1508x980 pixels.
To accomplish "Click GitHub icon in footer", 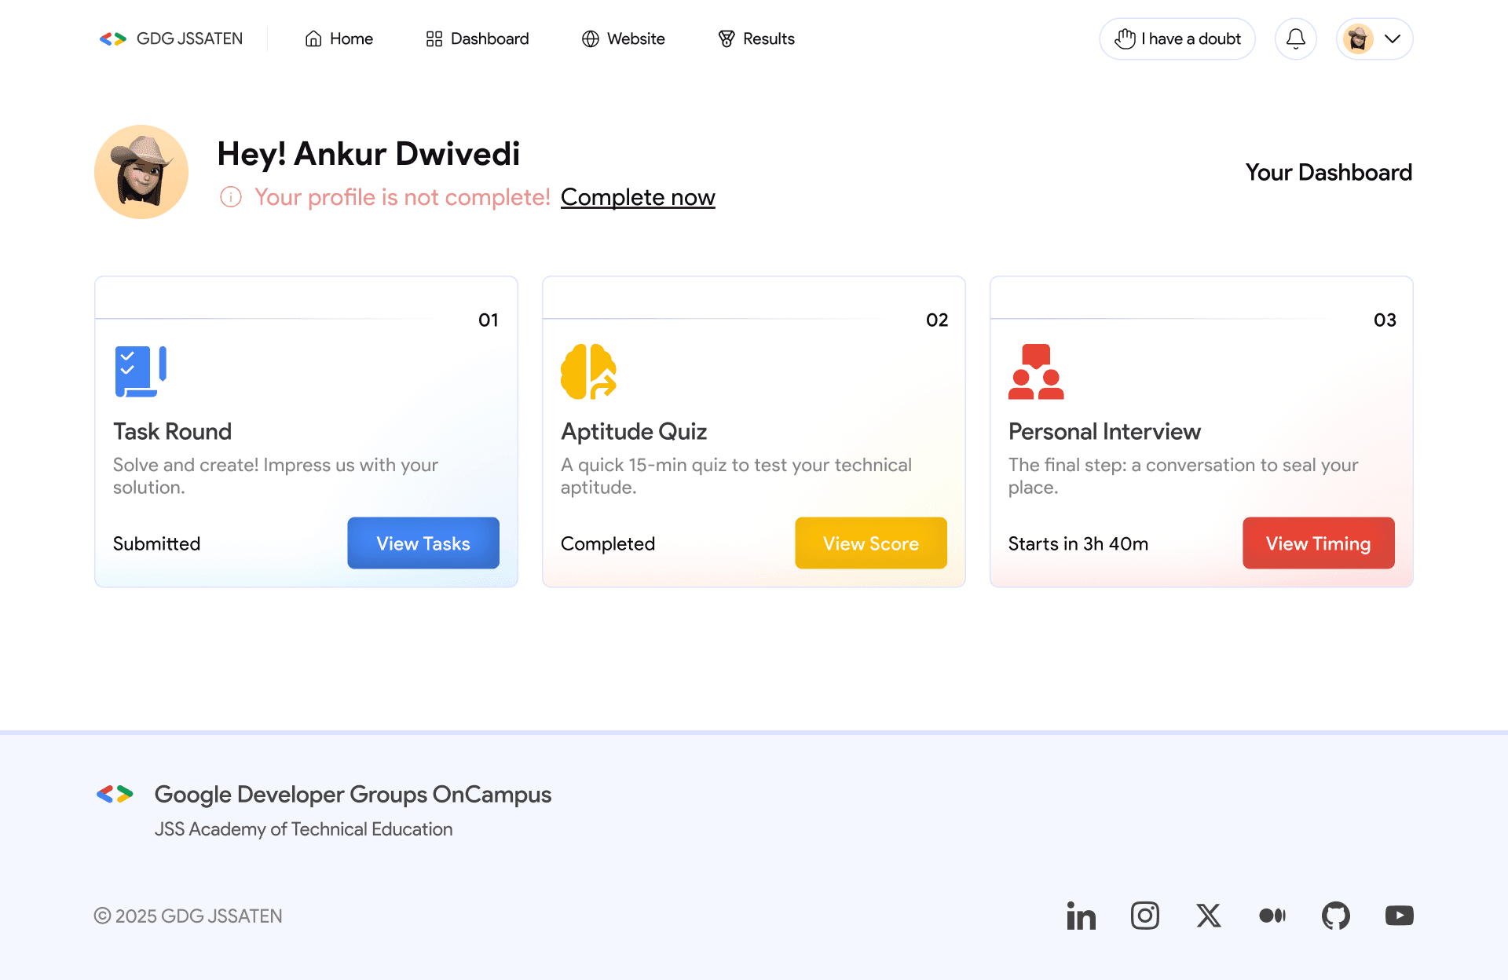I will 1335,916.
